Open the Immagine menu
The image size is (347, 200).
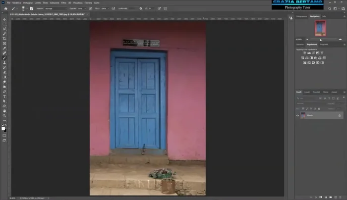pos(27,2)
